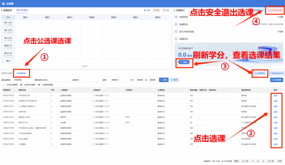
Task: Click the 安全退出选课 exit button
Action: 275,9
